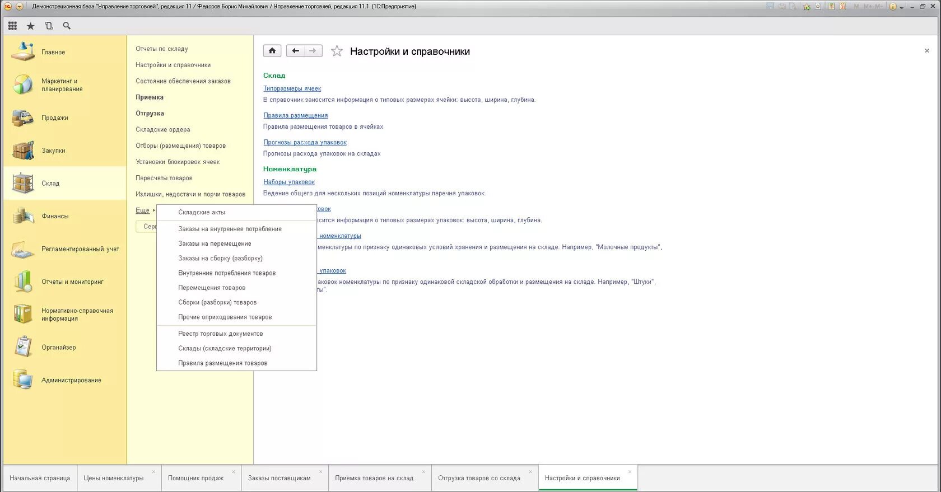Open the favorites page icon in title bar
The image size is (941, 492).
[x=818, y=7]
